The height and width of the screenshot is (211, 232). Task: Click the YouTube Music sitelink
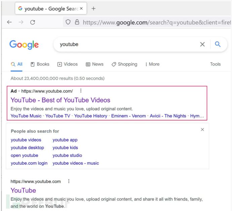pyautogui.click(x=26, y=116)
